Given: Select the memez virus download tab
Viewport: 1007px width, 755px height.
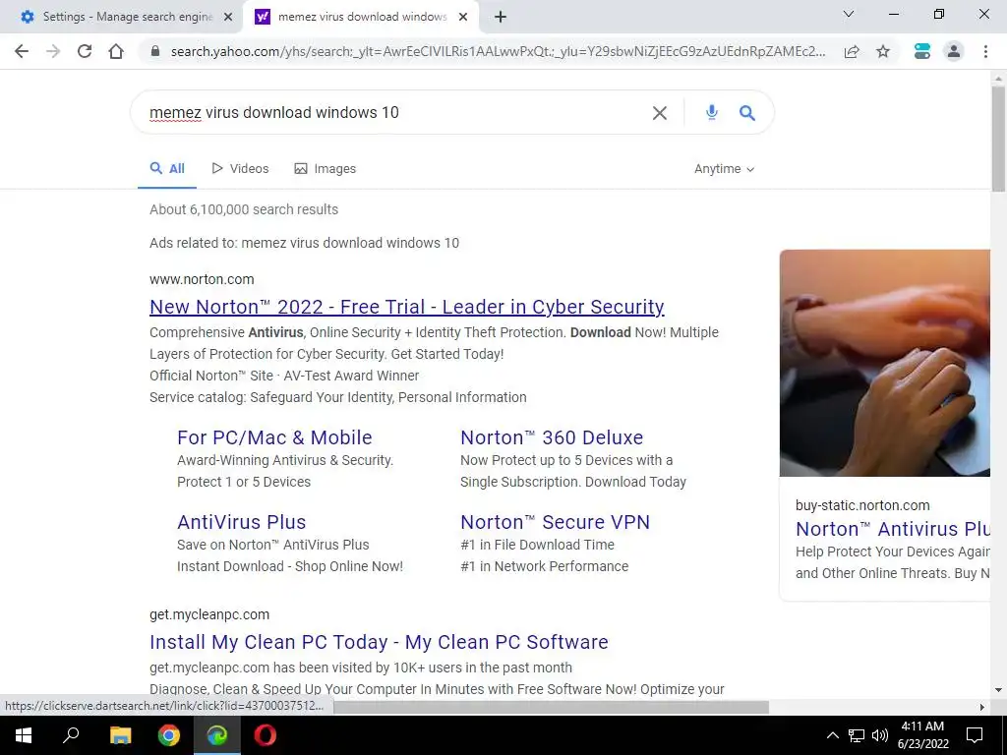Looking at the screenshot, I should (x=361, y=18).
